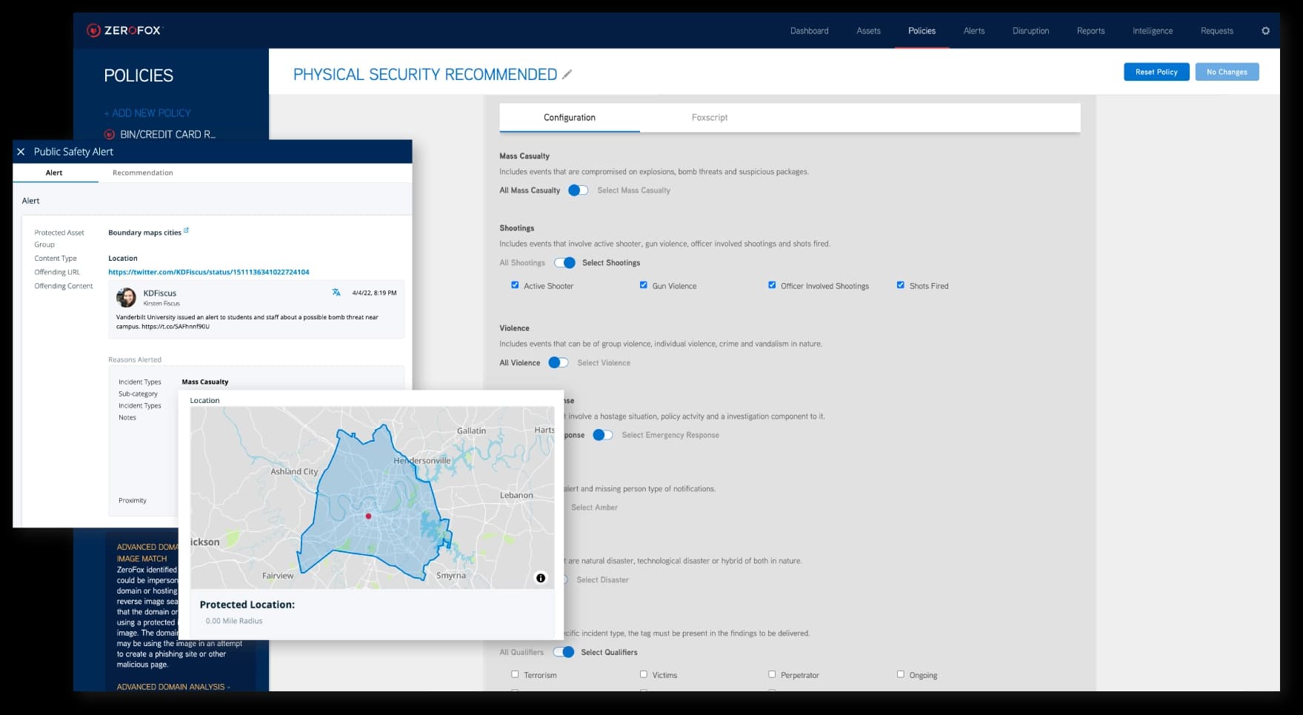1303x715 pixels.
Task: Click the pencil icon to rename Physical Security Recommended
Action: [x=567, y=74]
